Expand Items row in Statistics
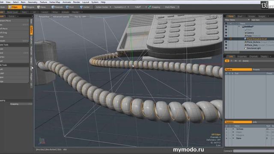This screenshot has height=154, width=274. (233, 138)
